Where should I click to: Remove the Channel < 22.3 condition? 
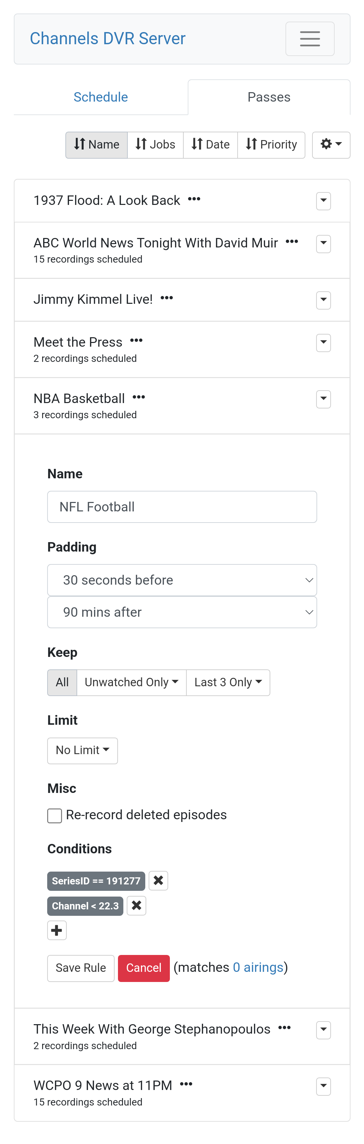tap(136, 906)
